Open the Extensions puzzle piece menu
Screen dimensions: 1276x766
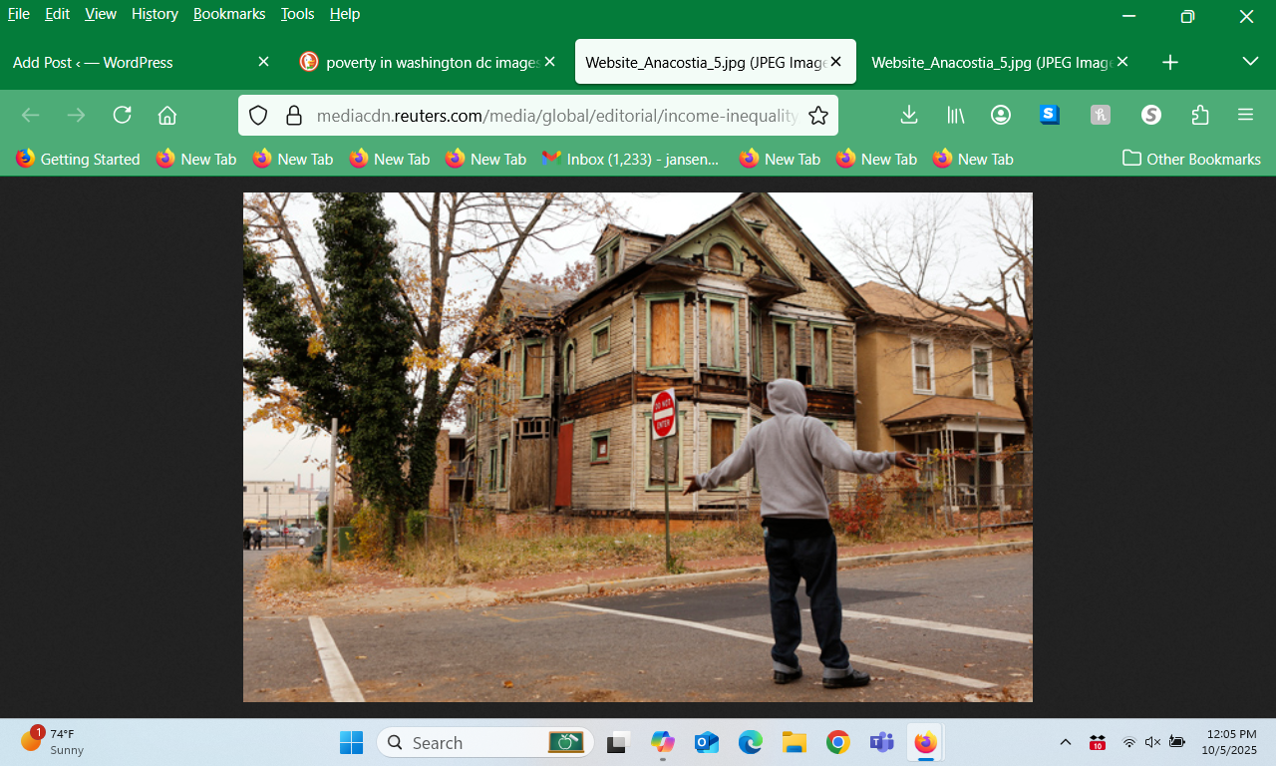click(x=1200, y=115)
